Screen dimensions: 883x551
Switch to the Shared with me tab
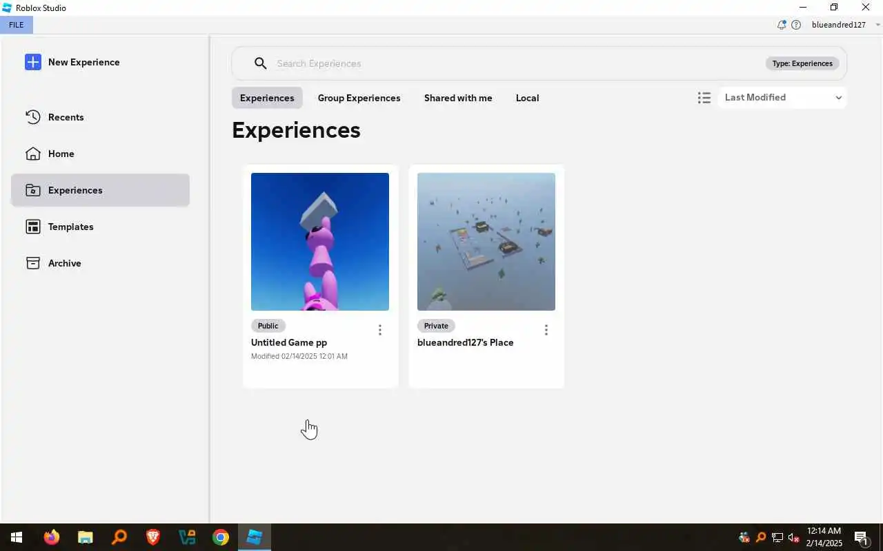(458, 98)
